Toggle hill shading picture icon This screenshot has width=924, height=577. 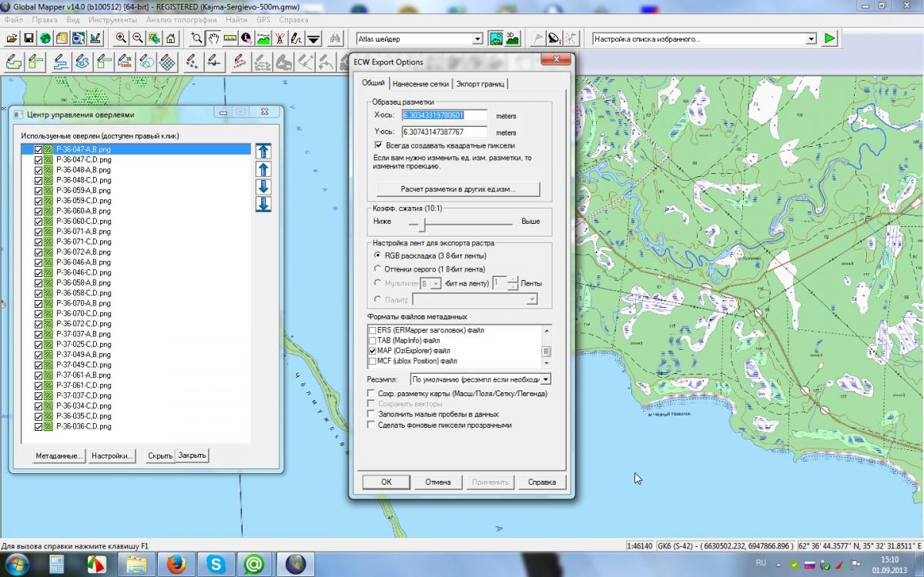point(497,38)
